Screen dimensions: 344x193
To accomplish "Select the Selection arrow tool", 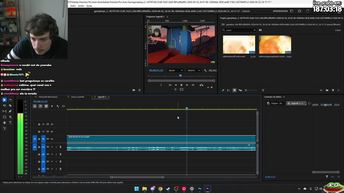I will [x=5, y=100].
